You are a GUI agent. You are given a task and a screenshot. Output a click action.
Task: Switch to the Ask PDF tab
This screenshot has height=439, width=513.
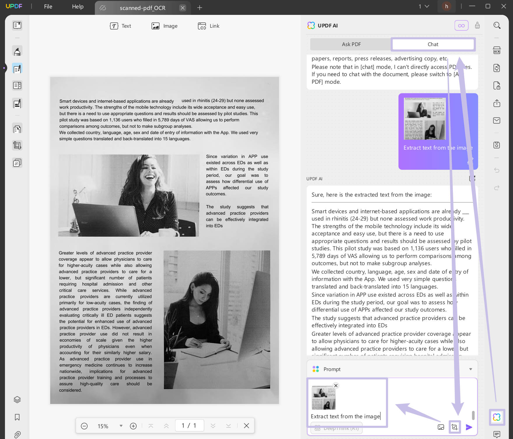click(x=351, y=44)
